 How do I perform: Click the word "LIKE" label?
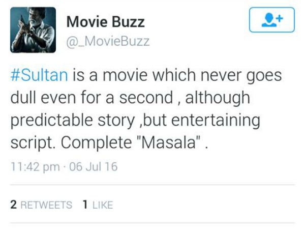(x=103, y=205)
